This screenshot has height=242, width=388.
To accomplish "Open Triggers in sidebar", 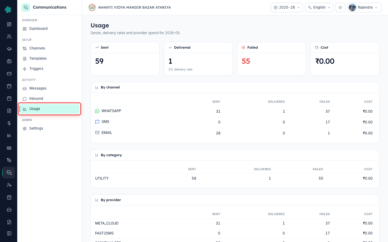I will [x=50, y=69].
